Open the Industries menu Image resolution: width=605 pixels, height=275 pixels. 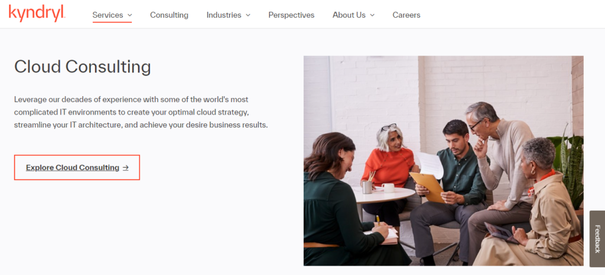click(225, 15)
